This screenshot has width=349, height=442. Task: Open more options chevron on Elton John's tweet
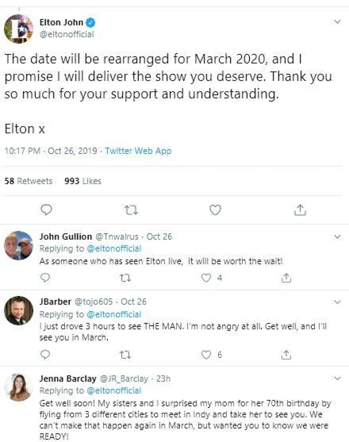click(x=337, y=22)
